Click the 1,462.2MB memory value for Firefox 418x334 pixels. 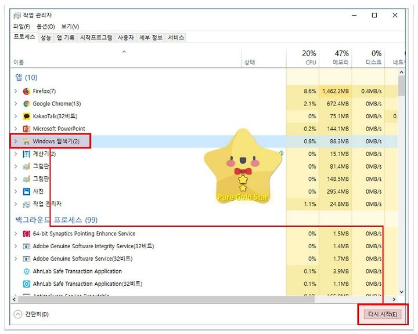(336, 92)
